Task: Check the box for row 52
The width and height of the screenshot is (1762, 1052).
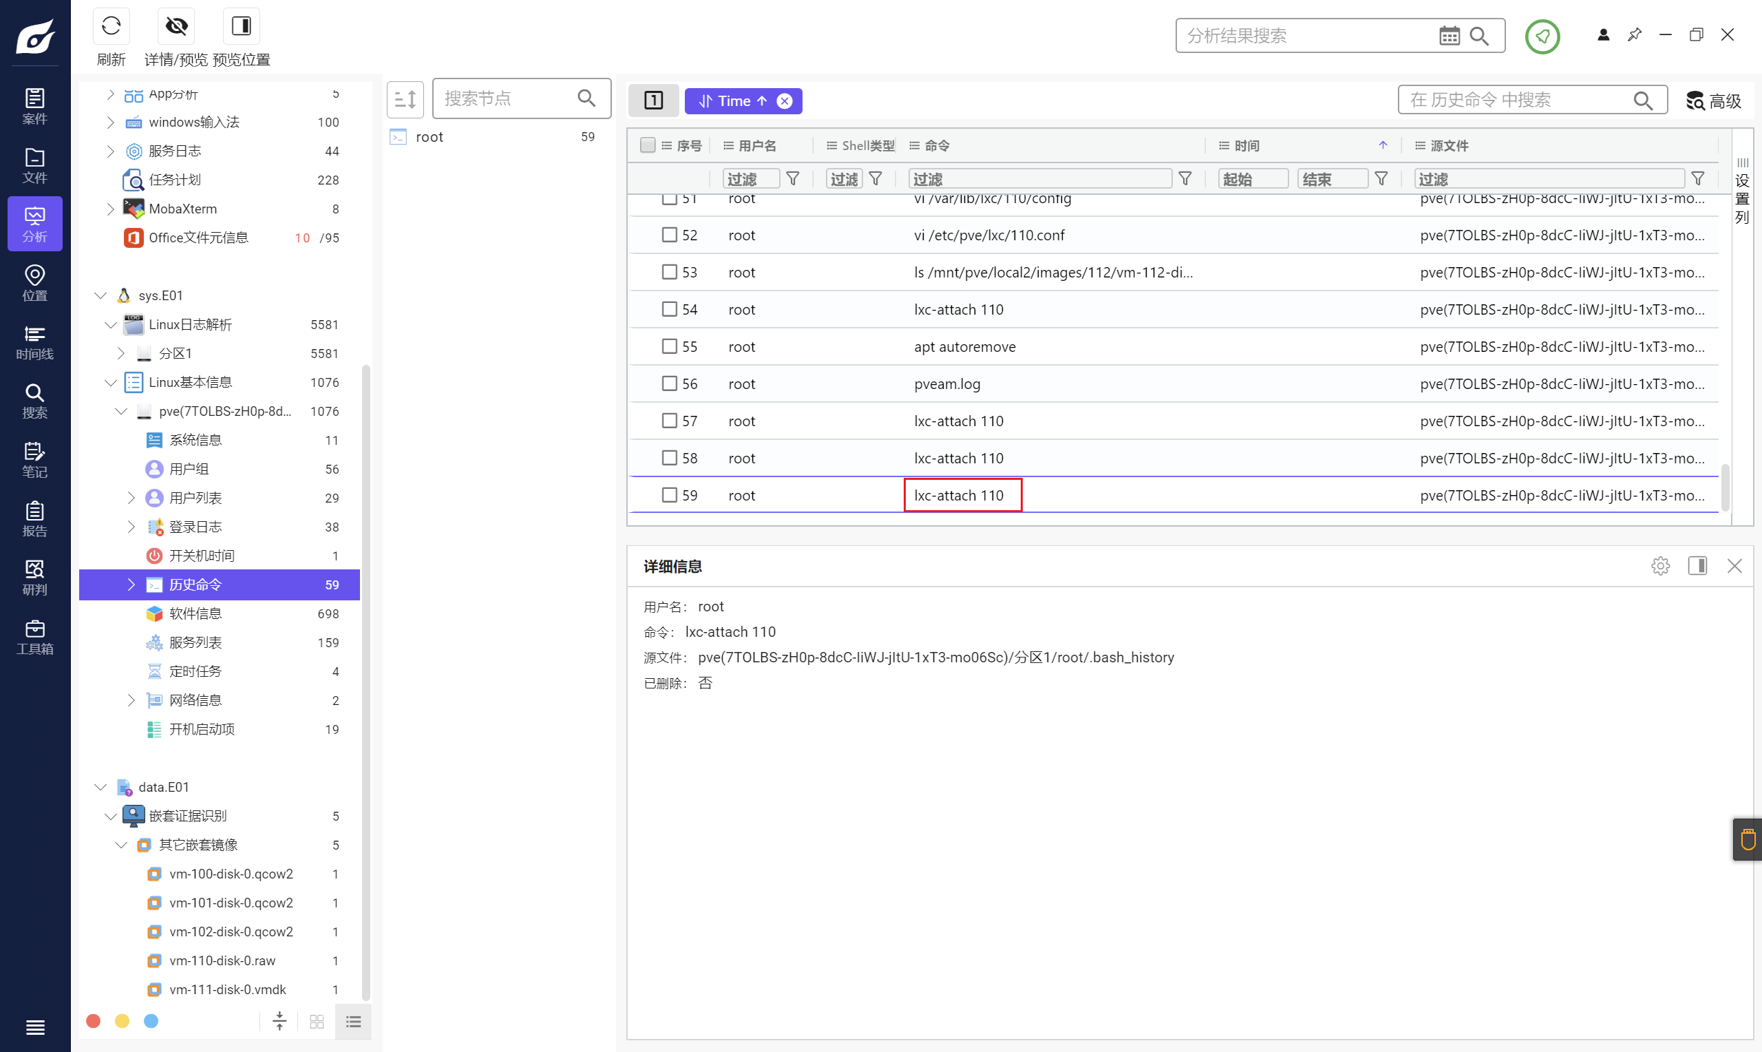Action: (x=669, y=235)
